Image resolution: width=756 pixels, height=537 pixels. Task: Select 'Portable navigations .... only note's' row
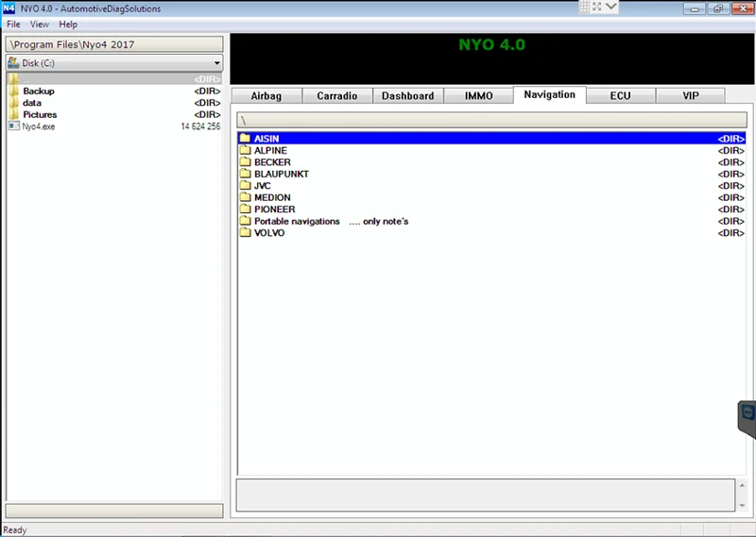pos(491,221)
